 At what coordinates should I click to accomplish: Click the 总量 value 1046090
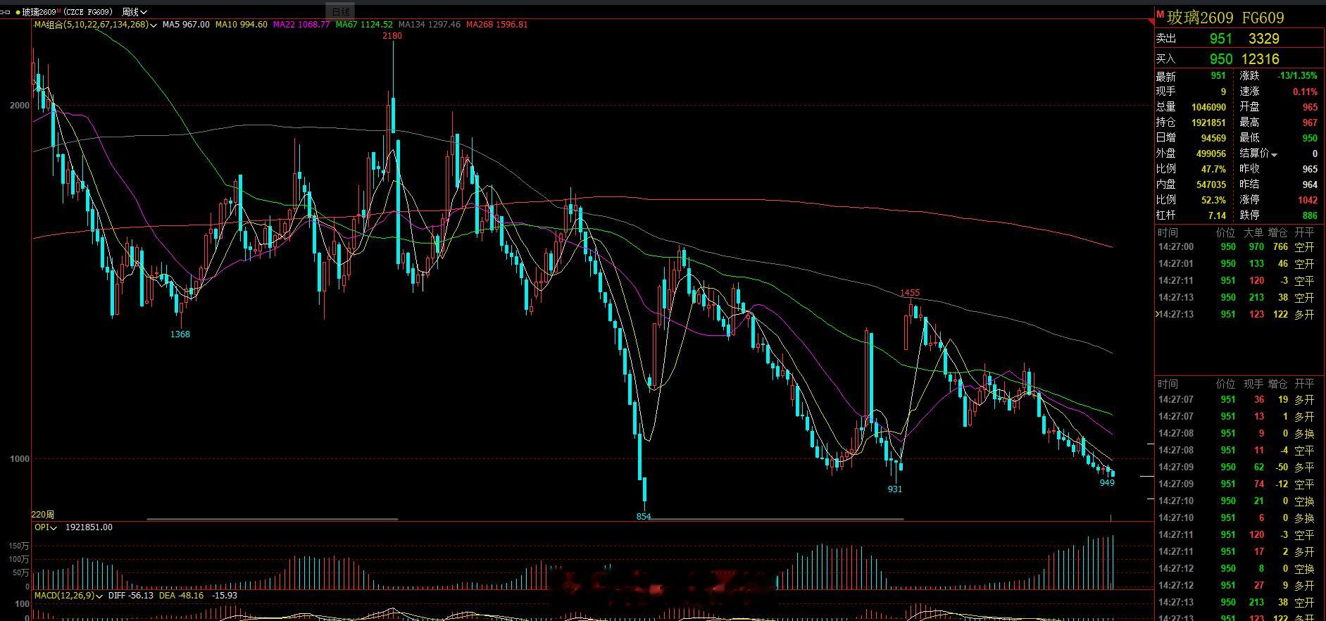(1208, 107)
